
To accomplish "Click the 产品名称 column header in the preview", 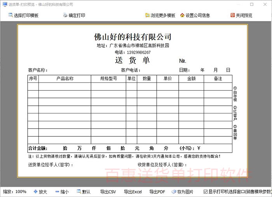I will click(65, 78).
